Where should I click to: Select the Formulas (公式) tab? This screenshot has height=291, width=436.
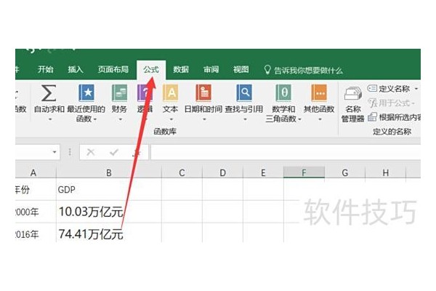[x=151, y=69]
